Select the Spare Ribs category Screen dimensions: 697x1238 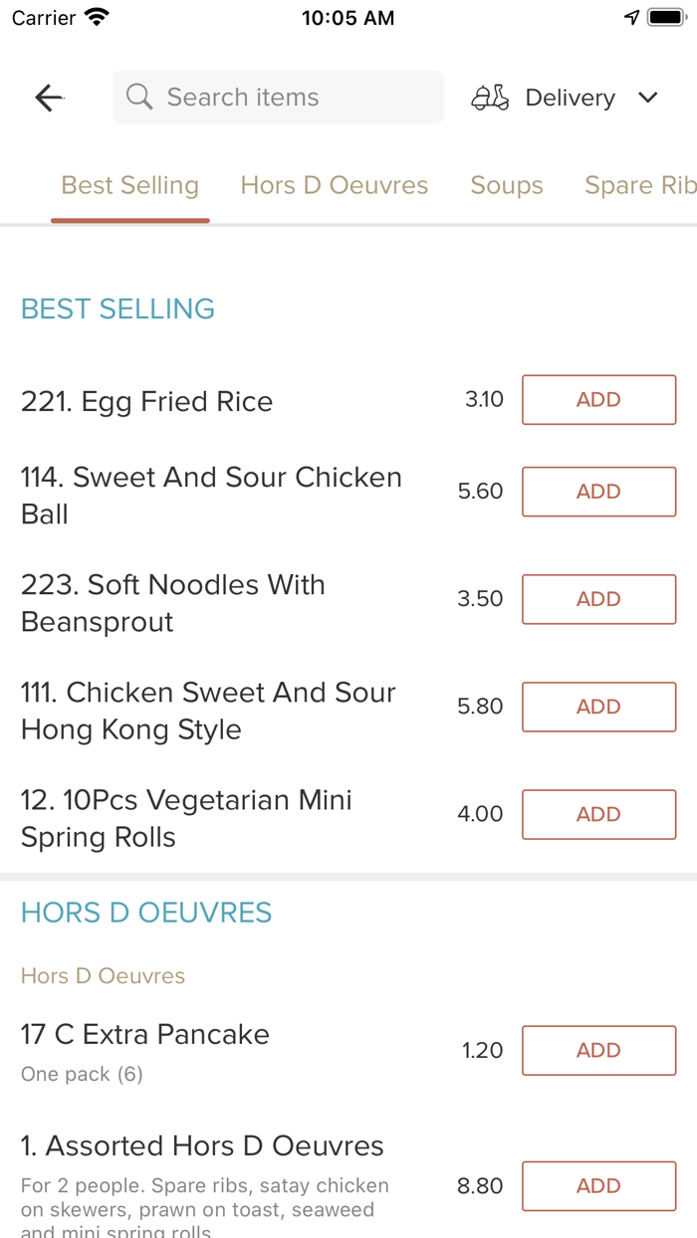(x=640, y=185)
